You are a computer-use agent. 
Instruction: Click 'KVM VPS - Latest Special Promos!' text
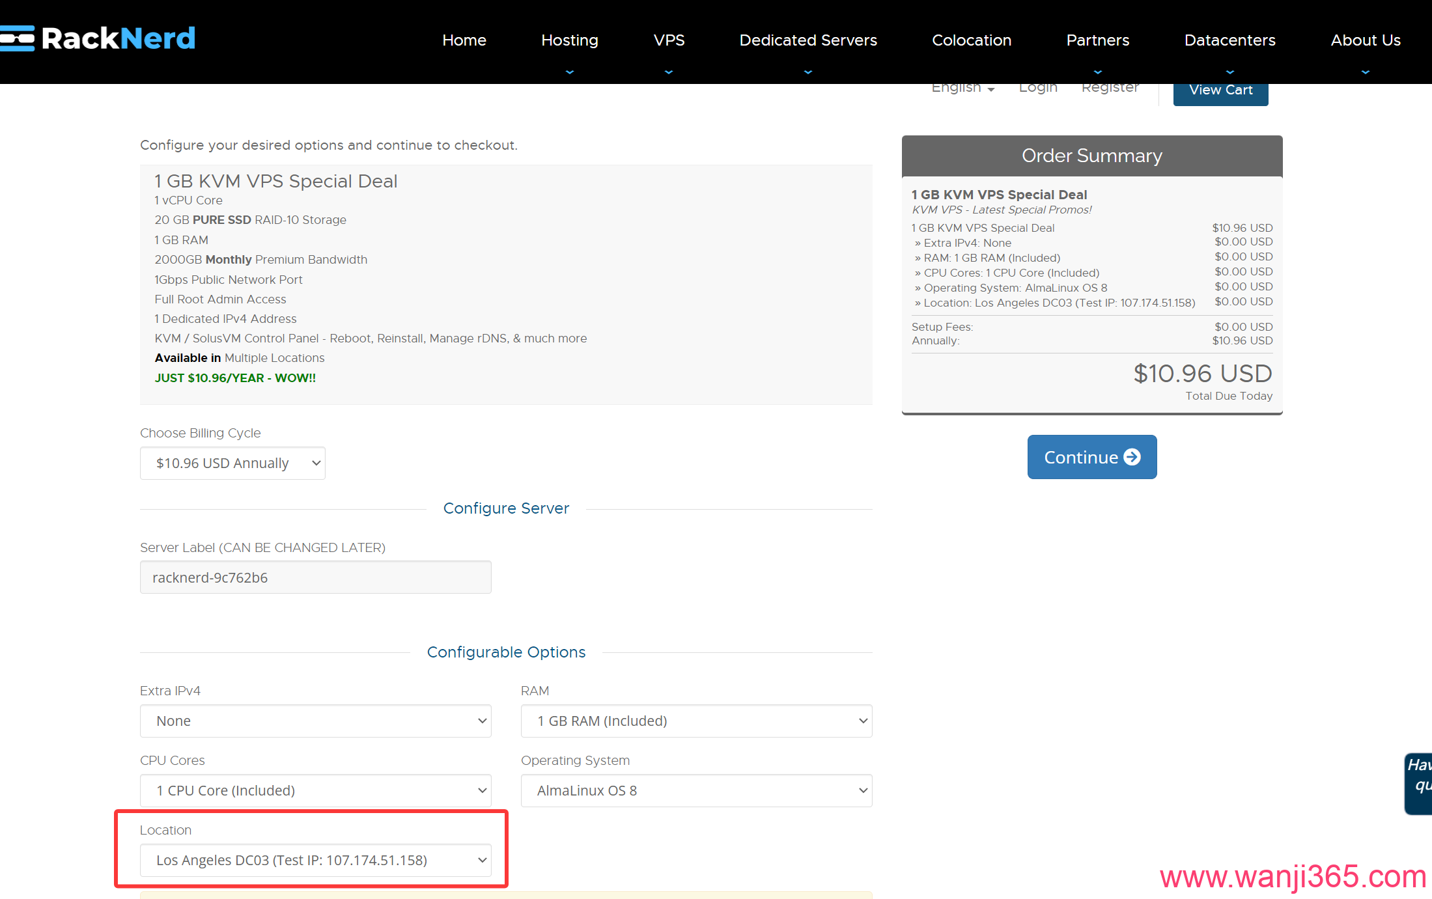pos(1002,210)
